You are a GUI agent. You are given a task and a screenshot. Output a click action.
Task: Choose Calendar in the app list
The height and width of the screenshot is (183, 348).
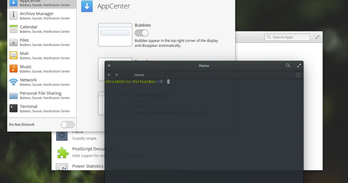point(42,29)
